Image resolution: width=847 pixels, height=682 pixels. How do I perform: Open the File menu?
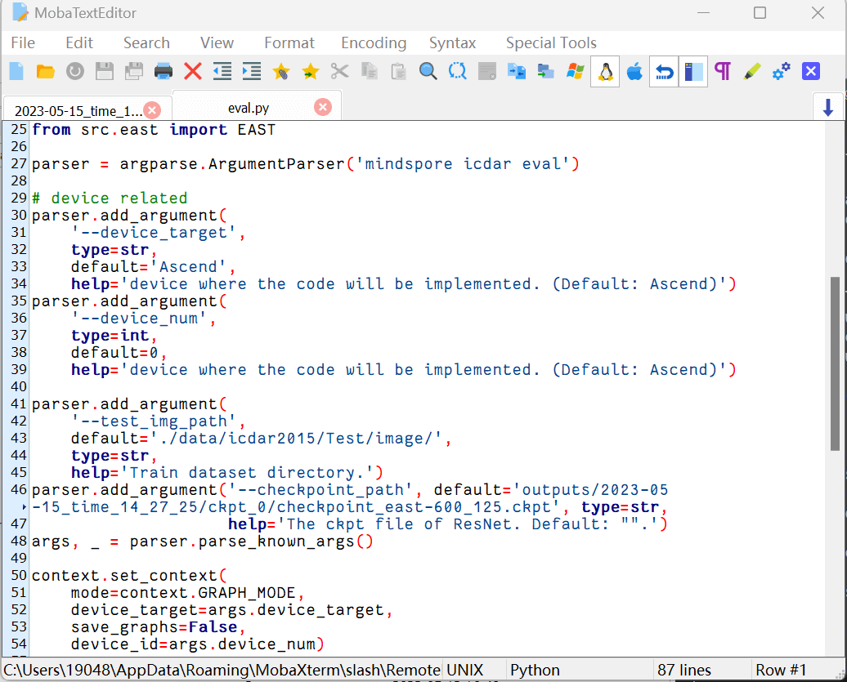click(23, 43)
